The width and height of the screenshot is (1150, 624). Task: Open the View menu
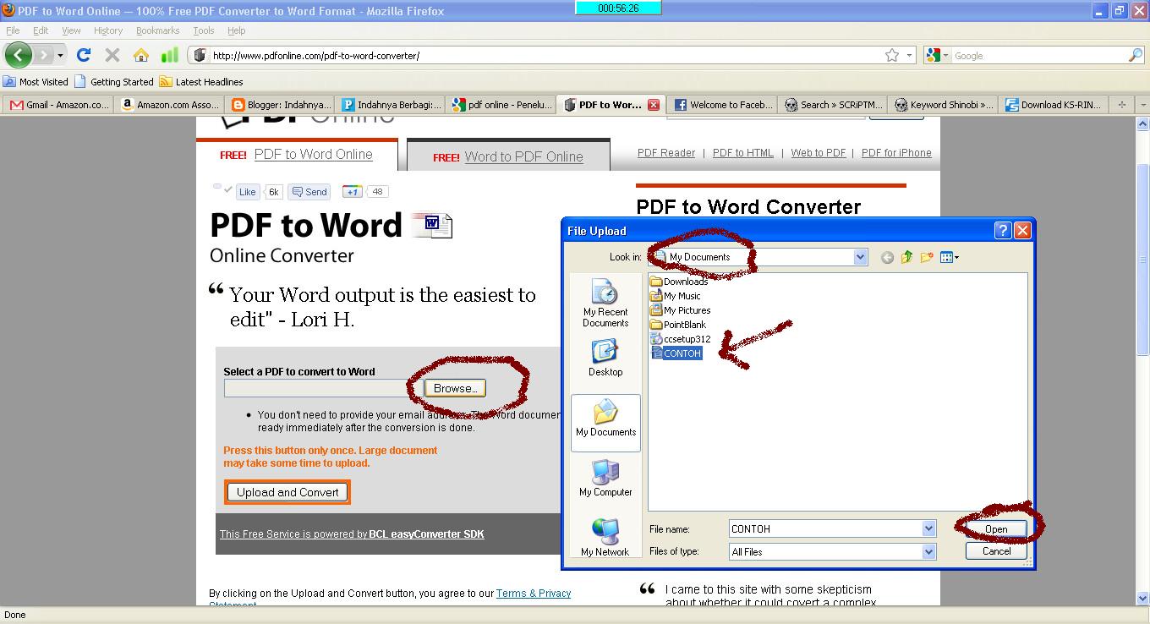pos(71,30)
